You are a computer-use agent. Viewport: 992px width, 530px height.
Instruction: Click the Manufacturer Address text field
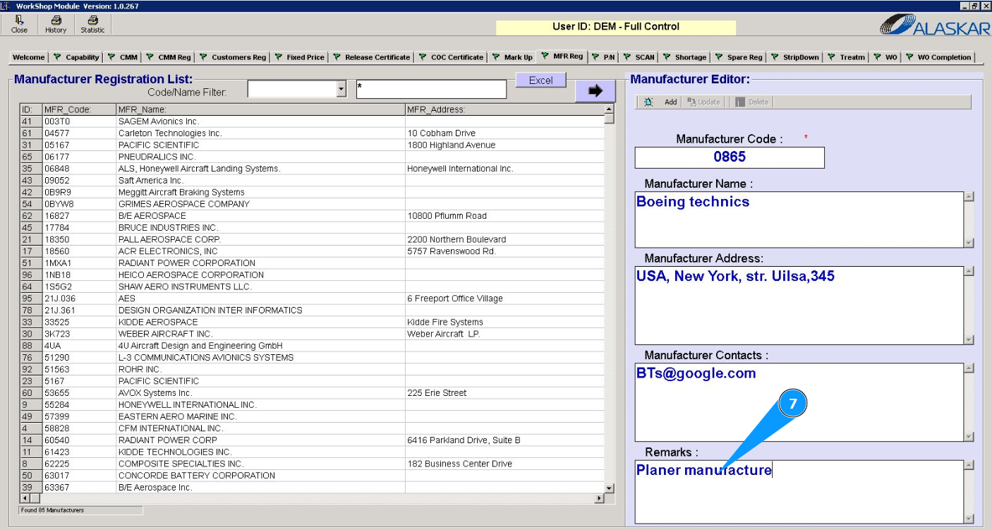point(799,305)
